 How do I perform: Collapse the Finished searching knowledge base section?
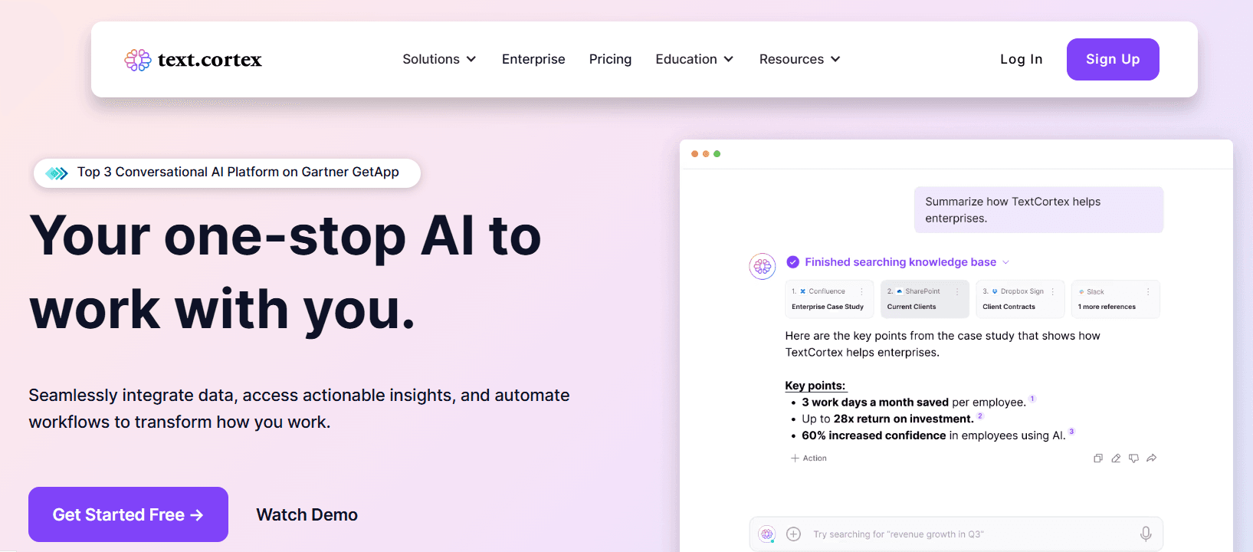click(1005, 262)
